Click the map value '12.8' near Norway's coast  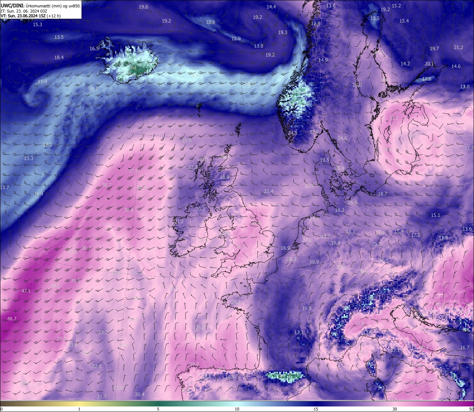pos(316,23)
